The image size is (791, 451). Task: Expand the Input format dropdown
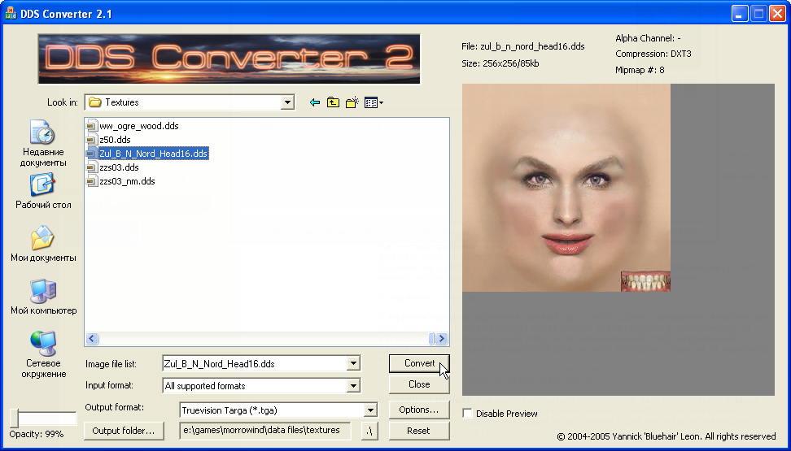353,386
